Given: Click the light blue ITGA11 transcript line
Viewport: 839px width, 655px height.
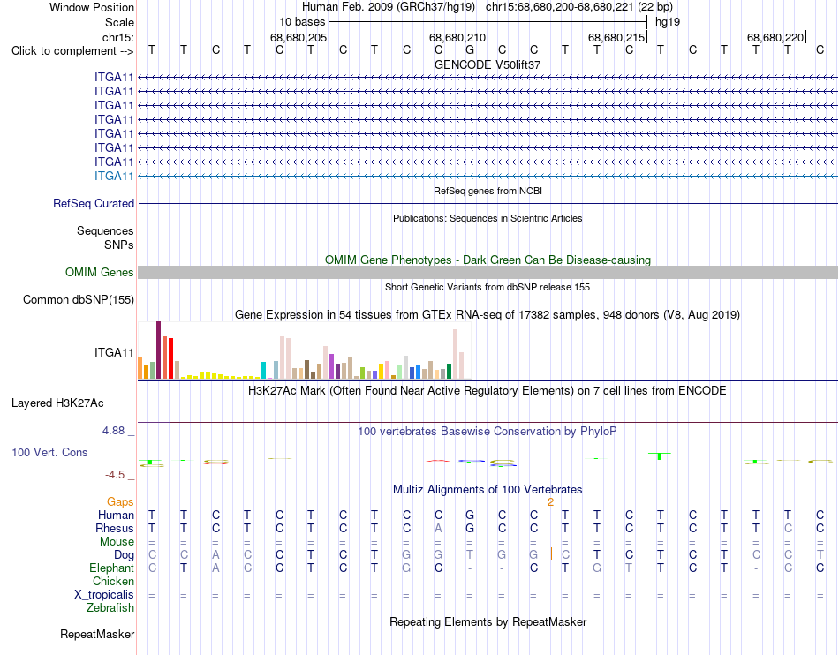Looking at the screenshot, I should 488,176.
